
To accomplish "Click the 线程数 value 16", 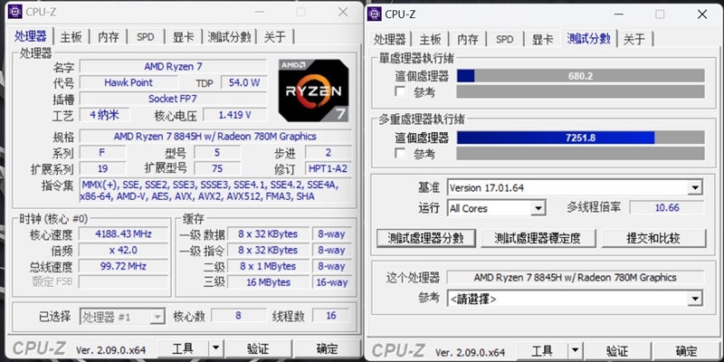I will (x=331, y=316).
